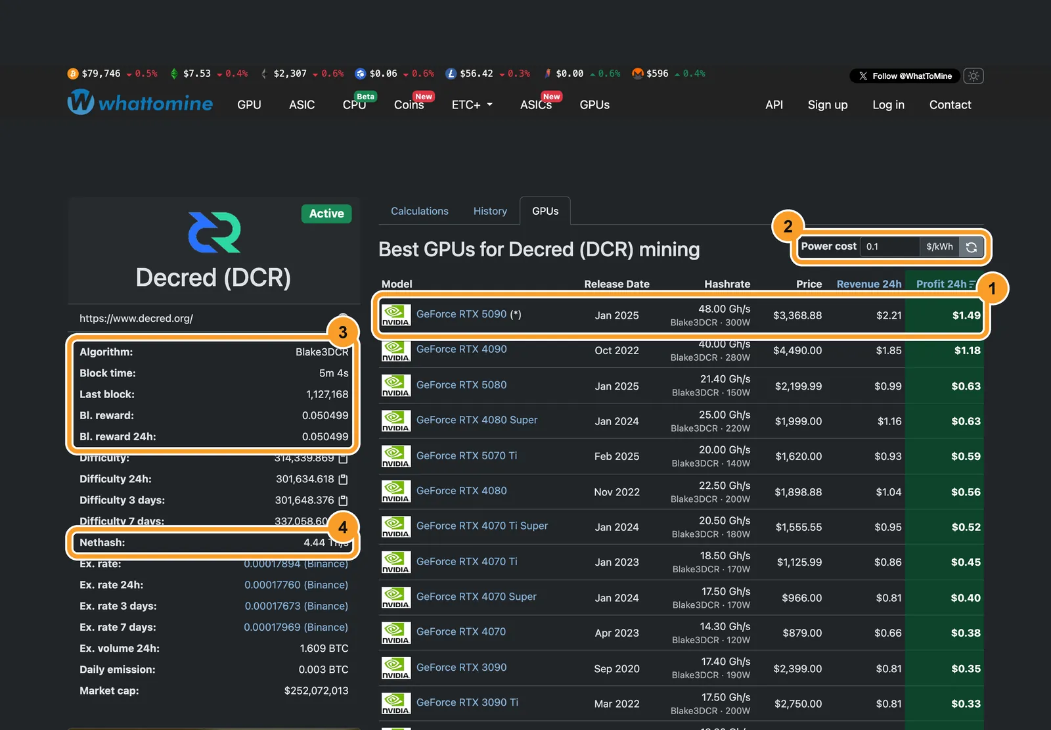Open the GeForce RTX 3090 Ti link

468,702
